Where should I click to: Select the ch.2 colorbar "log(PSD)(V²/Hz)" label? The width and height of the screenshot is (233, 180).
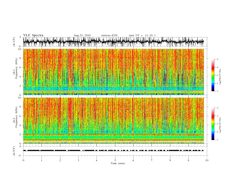click(220, 125)
